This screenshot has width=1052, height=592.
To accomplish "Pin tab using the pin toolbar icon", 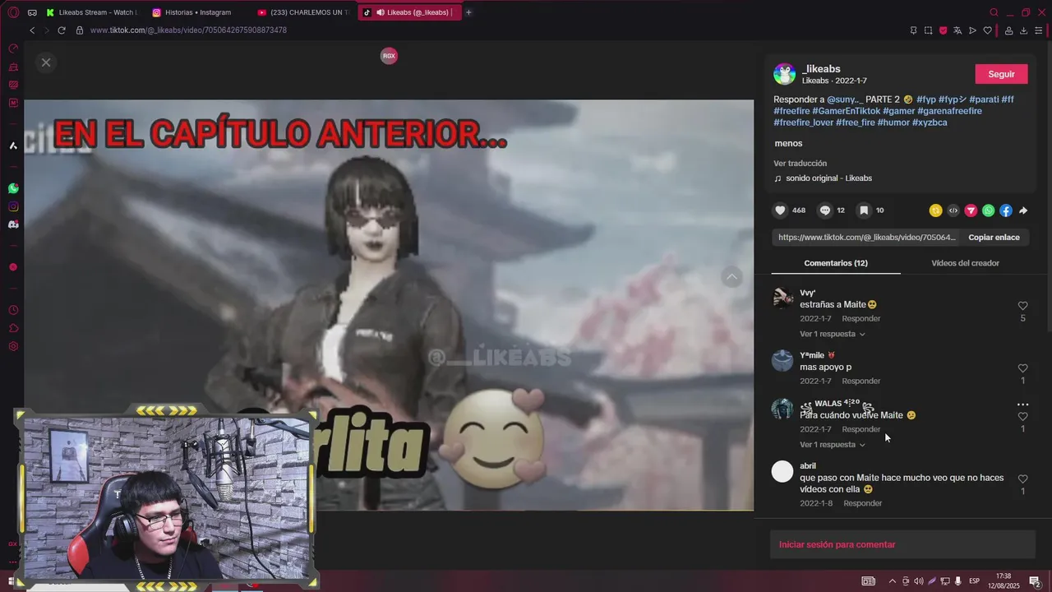I will [913, 30].
